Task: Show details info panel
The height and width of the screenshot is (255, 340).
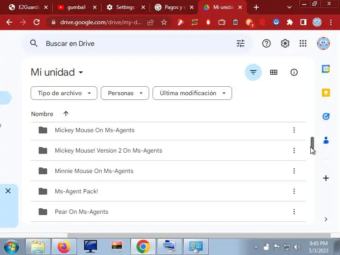Action: tap(294, 72)
